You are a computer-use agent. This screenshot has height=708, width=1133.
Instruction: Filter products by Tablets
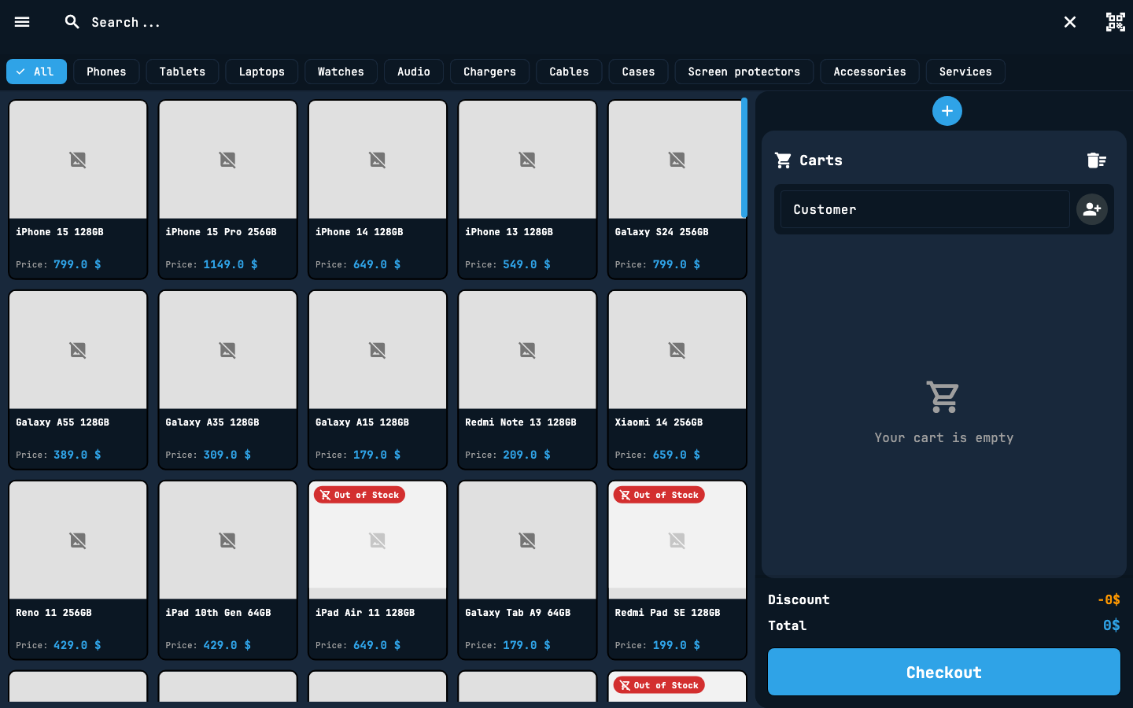[183, 72]
